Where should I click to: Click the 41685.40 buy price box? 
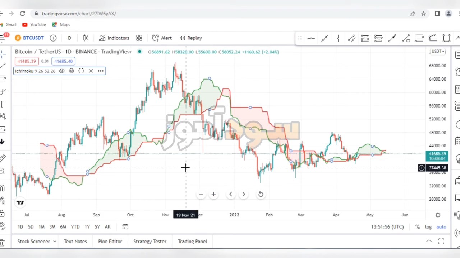pos(63,61)
